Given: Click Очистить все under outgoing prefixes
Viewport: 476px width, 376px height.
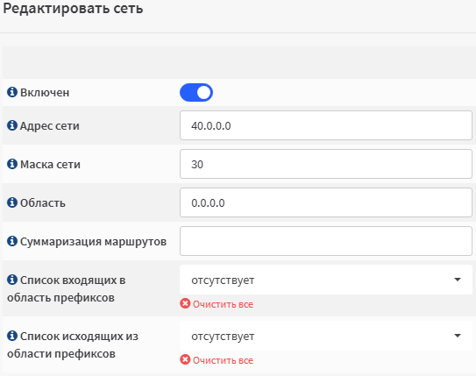Looking at the screenshot, I should click(223, 360).
